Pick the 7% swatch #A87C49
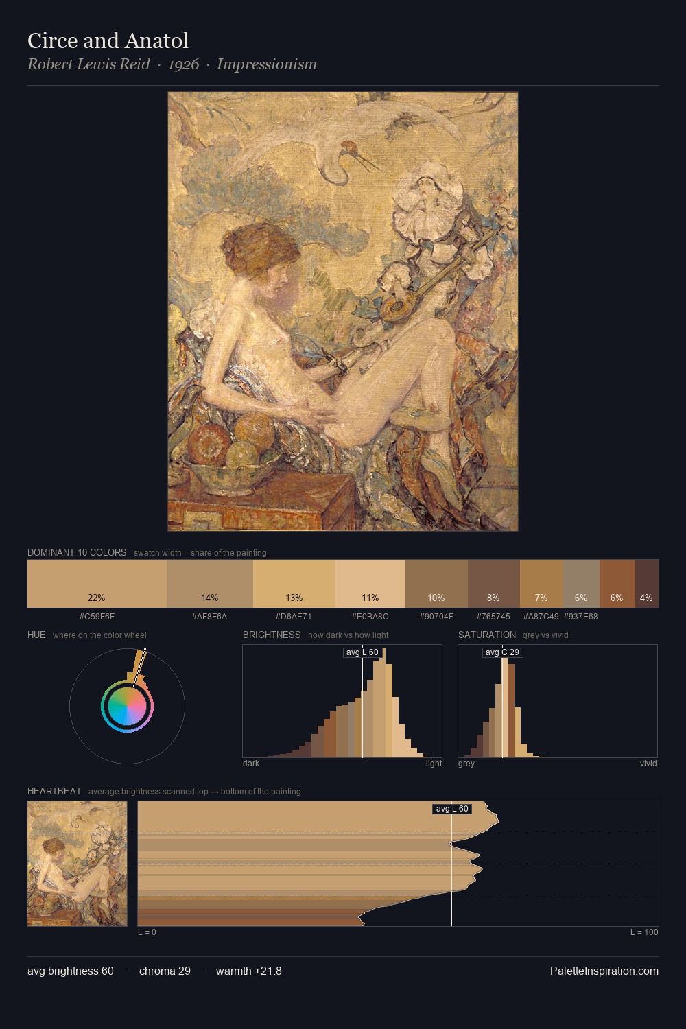The image size is (686, 1029). point(541,584)
